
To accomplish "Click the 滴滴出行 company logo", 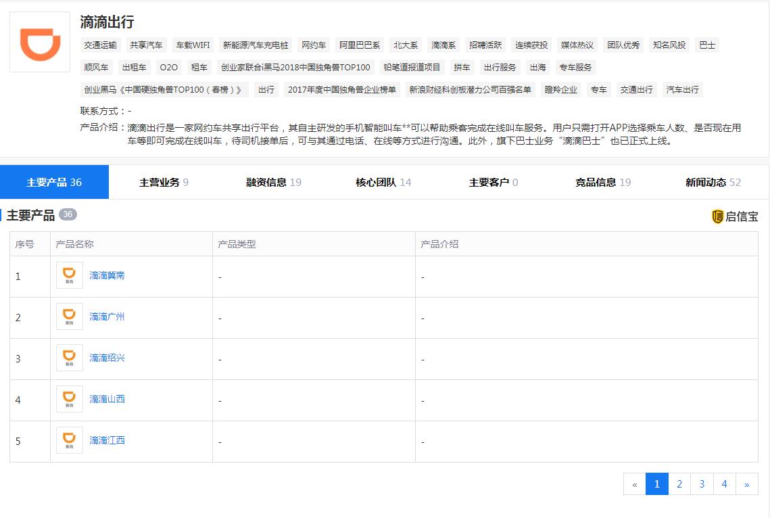I will point(40,42).
